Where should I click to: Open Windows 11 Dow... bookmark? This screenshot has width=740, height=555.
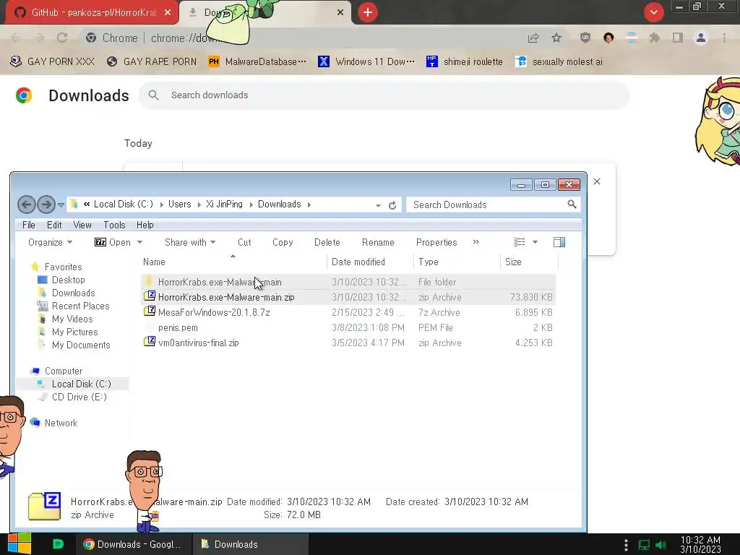366,61
